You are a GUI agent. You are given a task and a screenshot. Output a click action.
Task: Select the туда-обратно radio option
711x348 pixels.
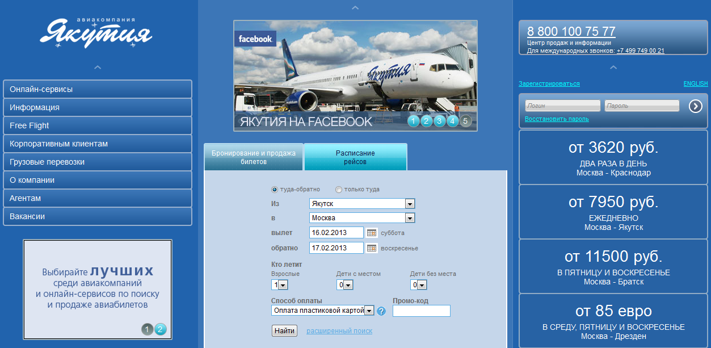pos(275,190)
